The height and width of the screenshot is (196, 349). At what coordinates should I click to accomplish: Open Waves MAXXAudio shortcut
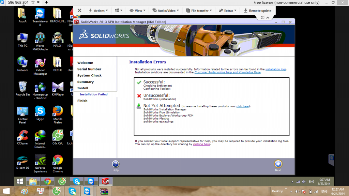(40, 42)
